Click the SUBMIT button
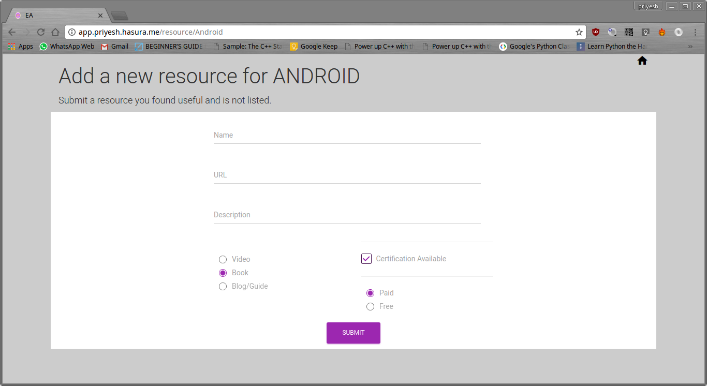 pyautogui.click(x=353, y=333)
